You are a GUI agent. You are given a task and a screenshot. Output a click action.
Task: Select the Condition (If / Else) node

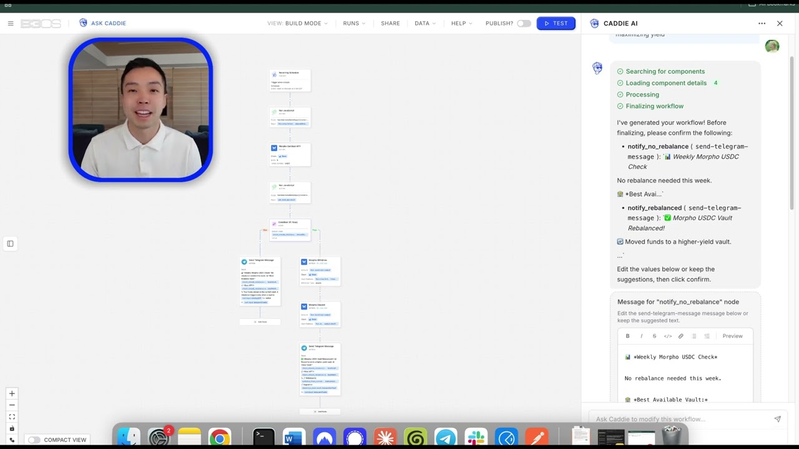290,230
